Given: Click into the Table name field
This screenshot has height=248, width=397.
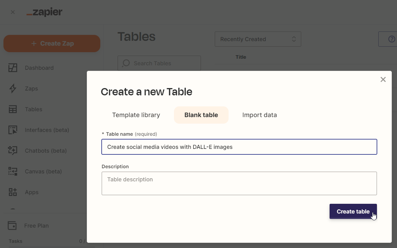Looking at the screenshot, I should coord(239,147).
